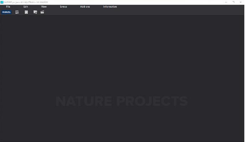Click the clapperboard toolbar icon
The width and height of the screenshot is (245, 142).
point(42,12)
